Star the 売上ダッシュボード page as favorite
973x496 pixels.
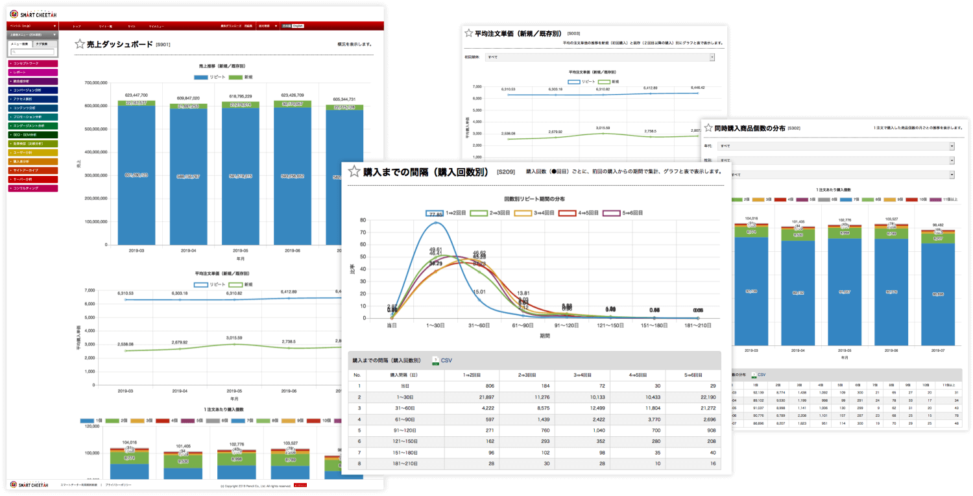(x=80, y=44)
